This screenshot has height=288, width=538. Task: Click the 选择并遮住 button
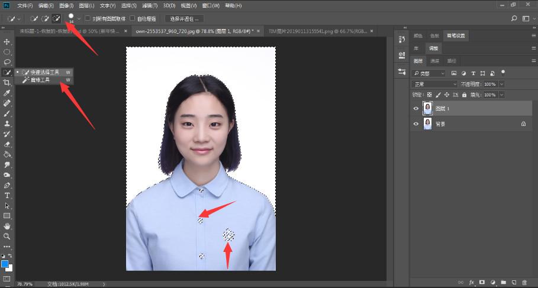point(183,19)
